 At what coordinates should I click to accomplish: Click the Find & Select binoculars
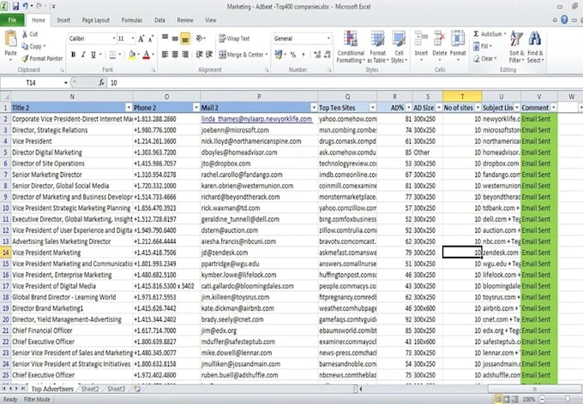point(535,39)
